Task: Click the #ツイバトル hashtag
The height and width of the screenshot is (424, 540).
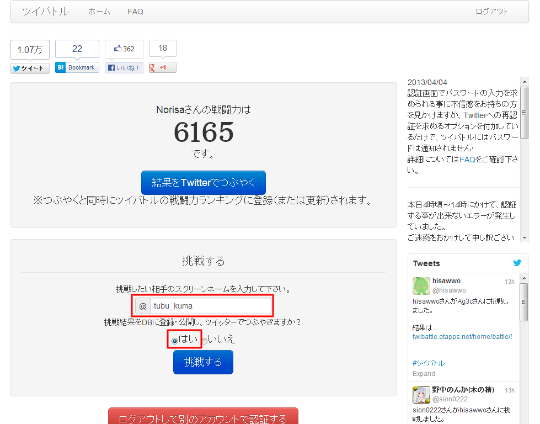Action: point(429,363)
